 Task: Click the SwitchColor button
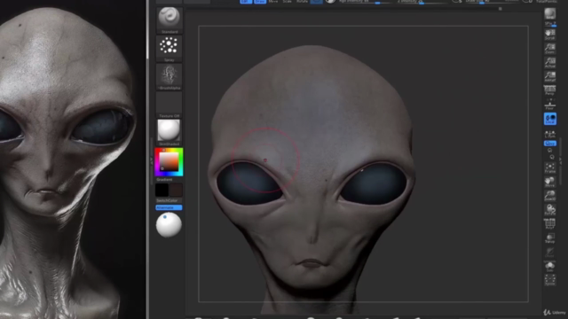tap(169, 200)
